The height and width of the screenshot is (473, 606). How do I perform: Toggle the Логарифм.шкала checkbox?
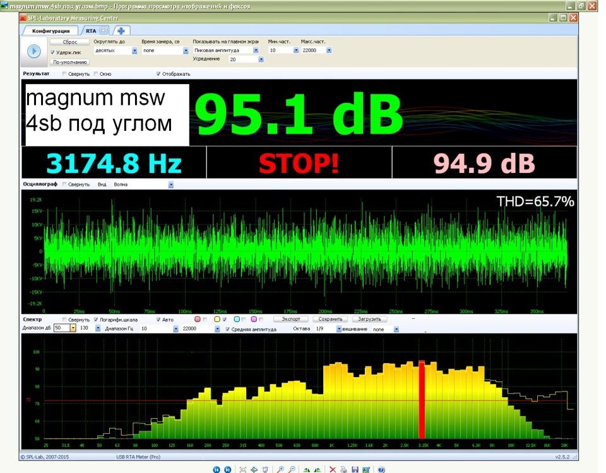pos(96,320)
